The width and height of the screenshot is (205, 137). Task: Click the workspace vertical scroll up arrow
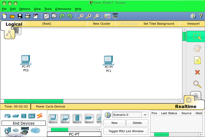(184, 30)
